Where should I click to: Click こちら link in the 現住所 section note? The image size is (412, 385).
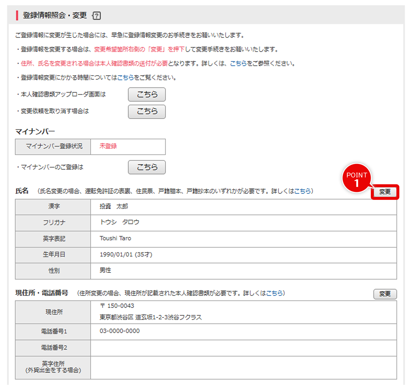(274, 293)
